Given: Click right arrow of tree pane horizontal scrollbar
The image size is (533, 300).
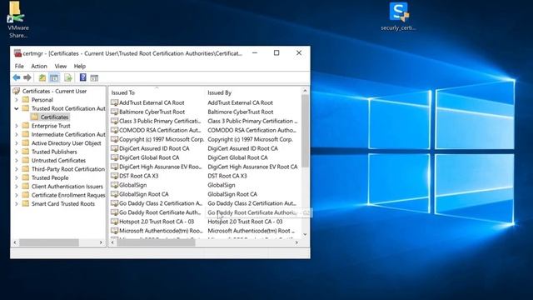Looking at the screenshot, I should coord(101,242).
